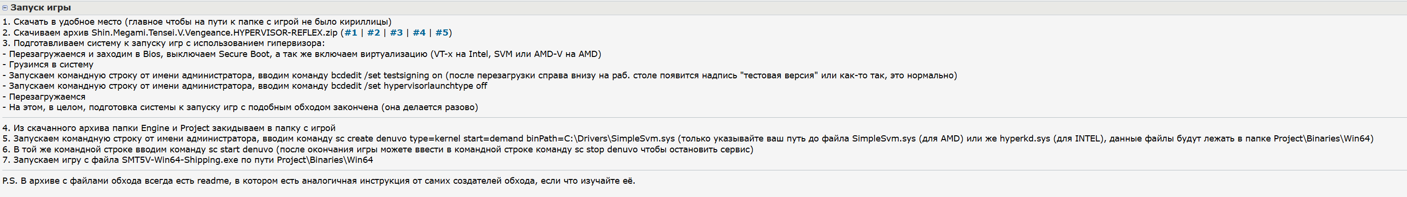1407x197 pixels.
Task: Click the "Грузимся в систему" line
Action: (51, 65)
